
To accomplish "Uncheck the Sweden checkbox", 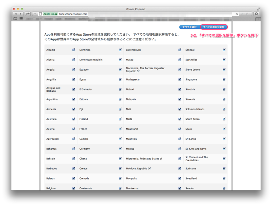I will [224, 188].
